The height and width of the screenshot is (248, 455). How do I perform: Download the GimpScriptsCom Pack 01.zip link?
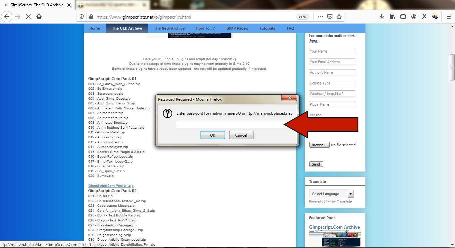click(111, 186)
